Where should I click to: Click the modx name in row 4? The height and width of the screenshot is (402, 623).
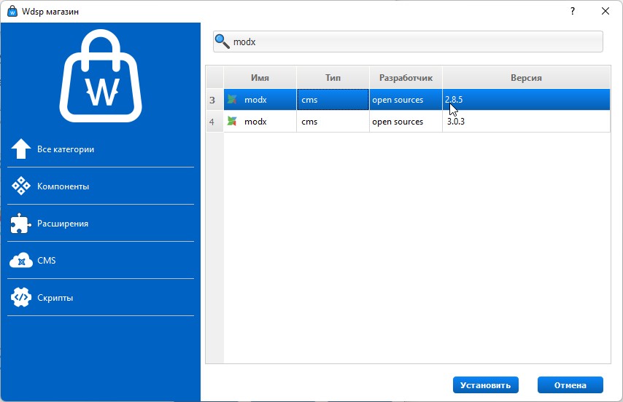(x=255, y=122)
